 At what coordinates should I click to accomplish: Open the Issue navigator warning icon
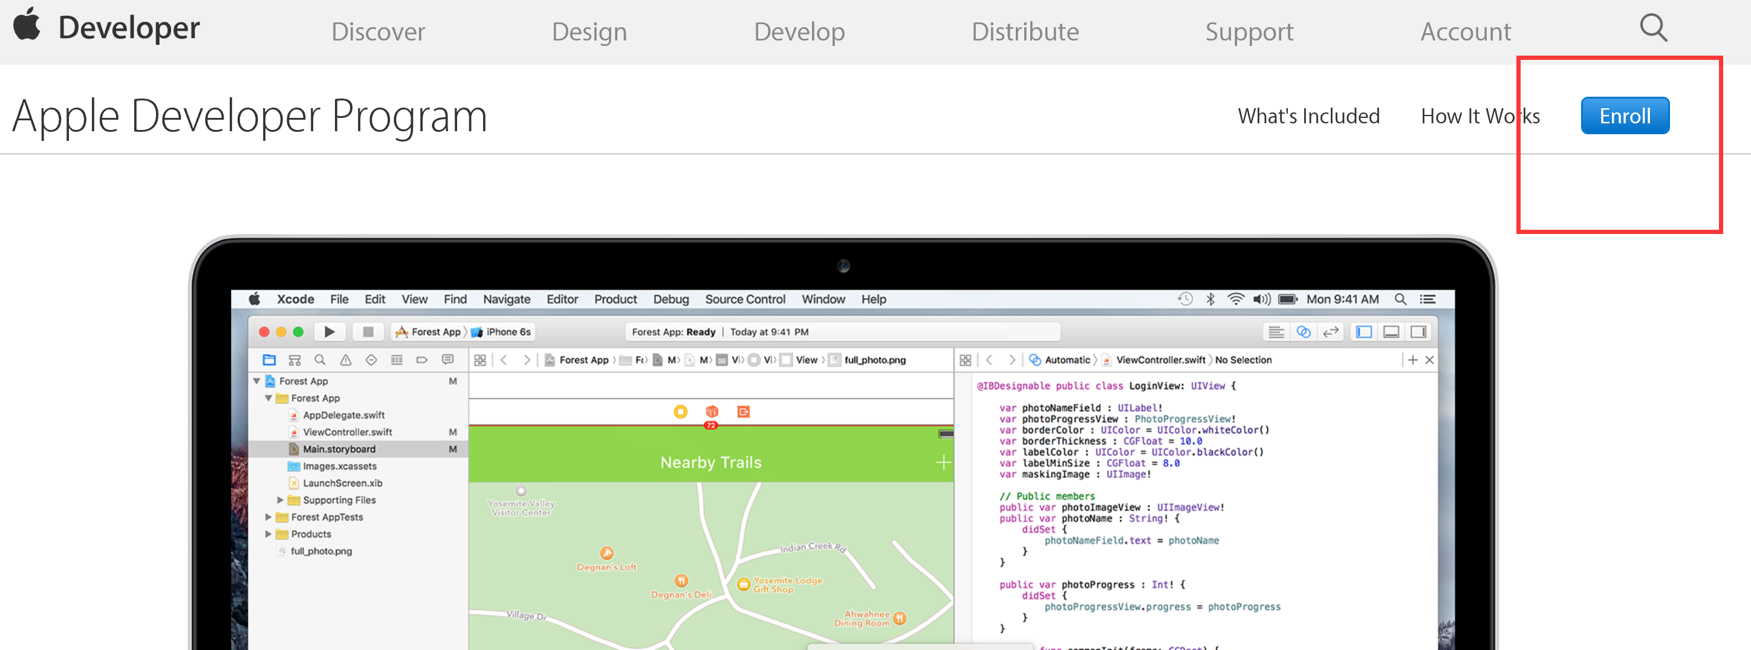click(345, 360)
